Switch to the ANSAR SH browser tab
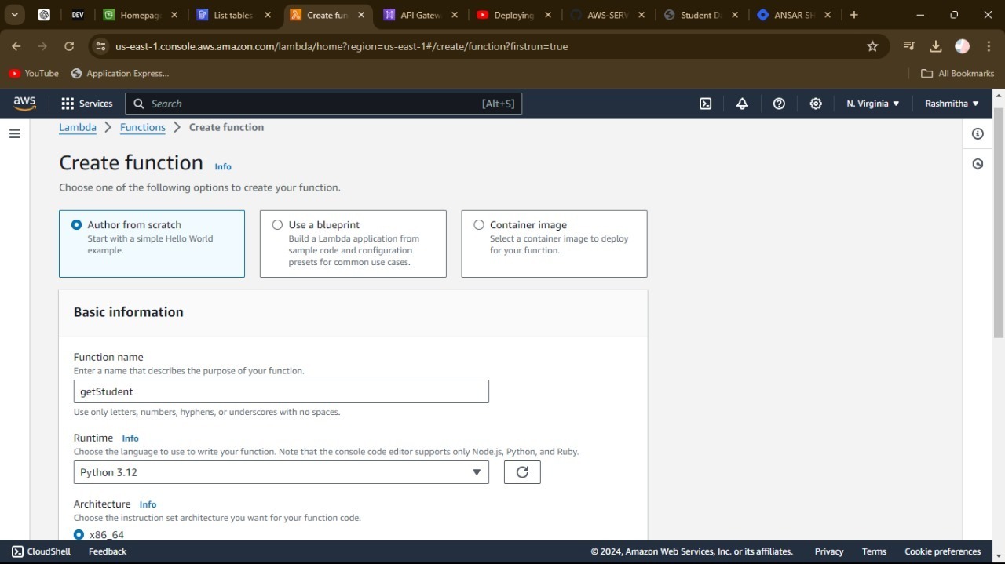The image size is (1005, 564). (x=795, y=15)
